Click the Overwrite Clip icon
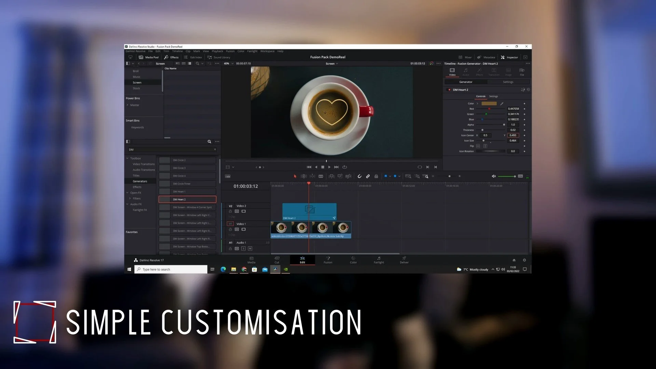 point(340,176)
